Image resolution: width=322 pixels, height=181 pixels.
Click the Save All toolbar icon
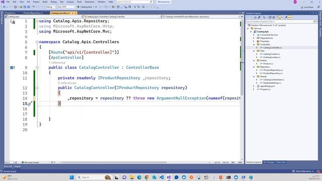(28, 7)
